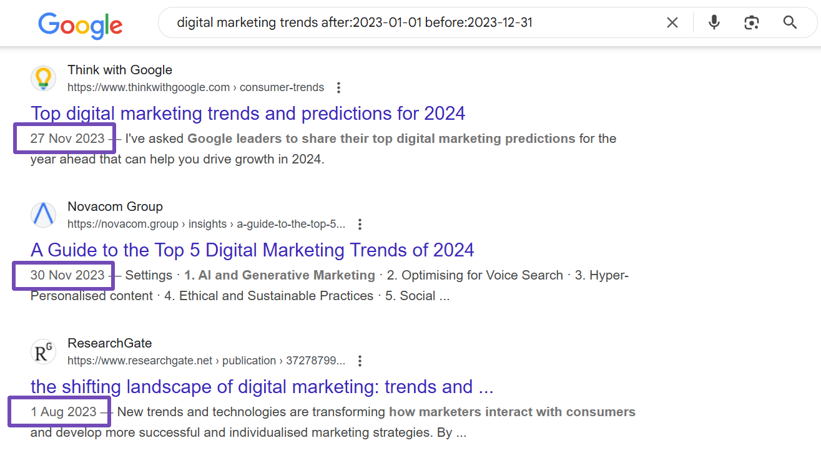The width and height of the screenshot is (821, 453).
Task: Open search by image camera icon
Action: pyautogui.click(x=752, y=23)
